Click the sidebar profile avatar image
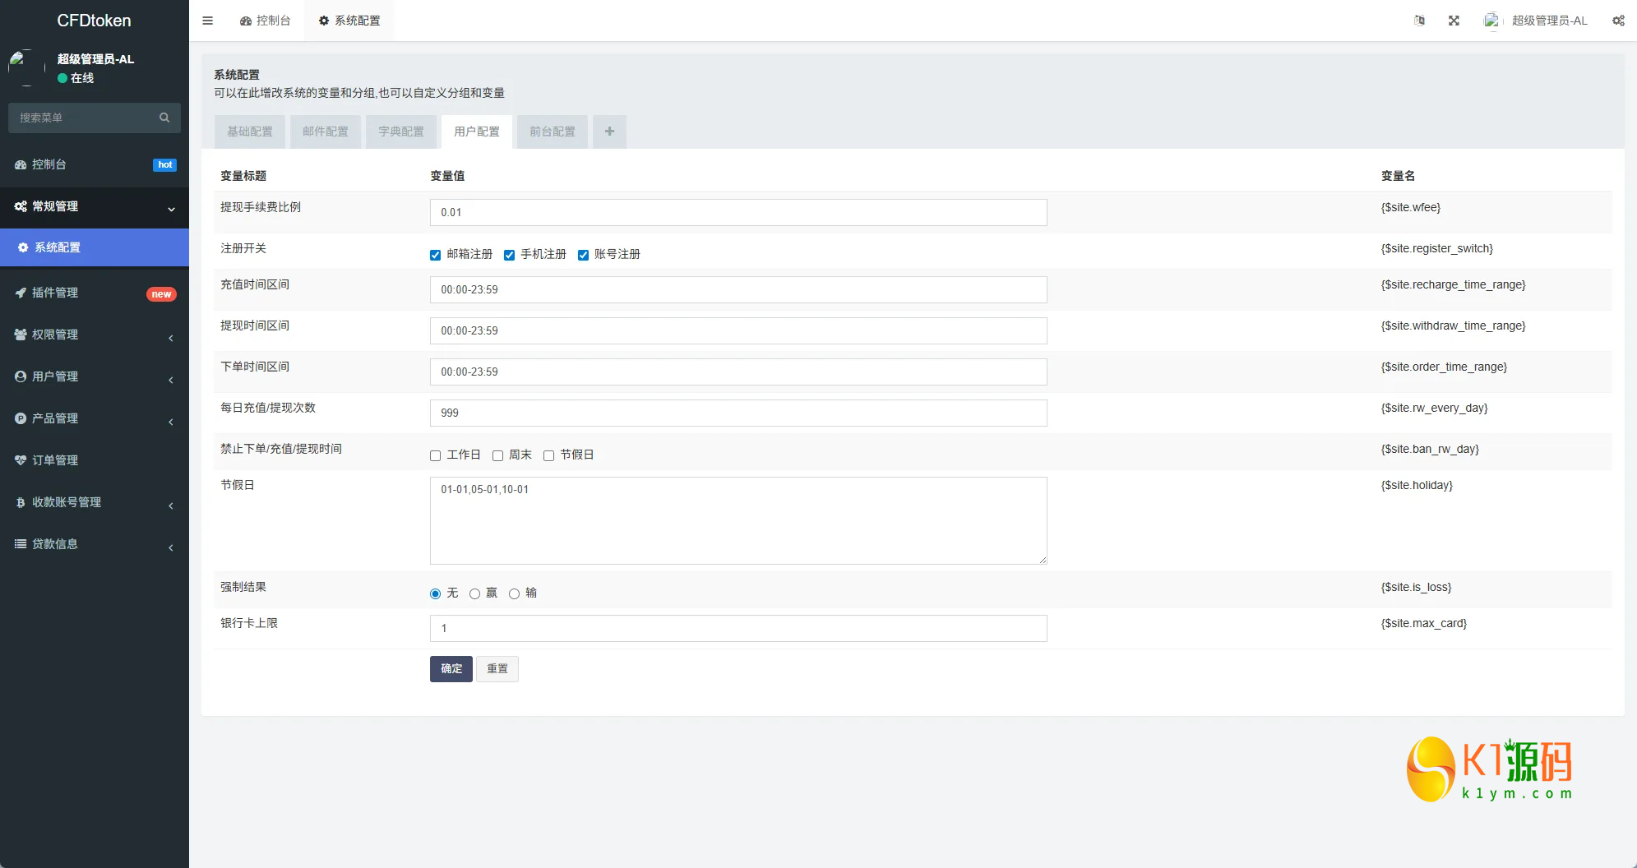Viewport: 1637px width, 868px height. coord(25,67)
